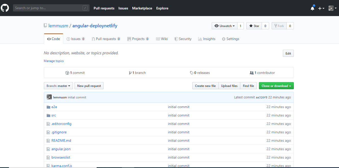Viewport: 339px width, 168px height.
Task: Star this repository
Action: (x=254, y=26)
